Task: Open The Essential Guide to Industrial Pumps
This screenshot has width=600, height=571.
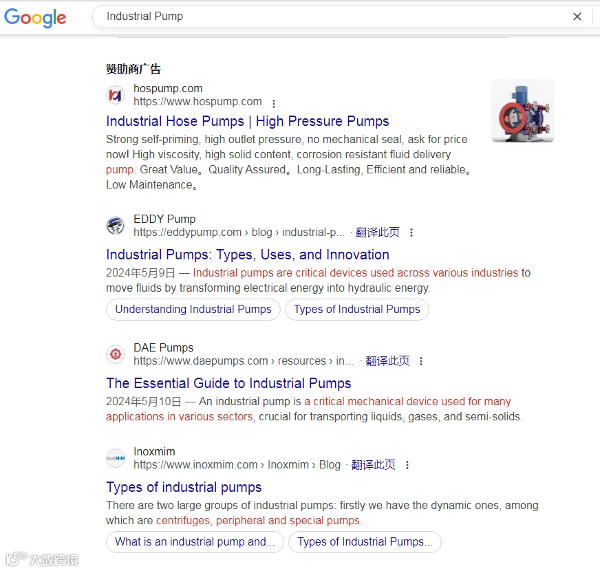Action: [x=228, y=383]
